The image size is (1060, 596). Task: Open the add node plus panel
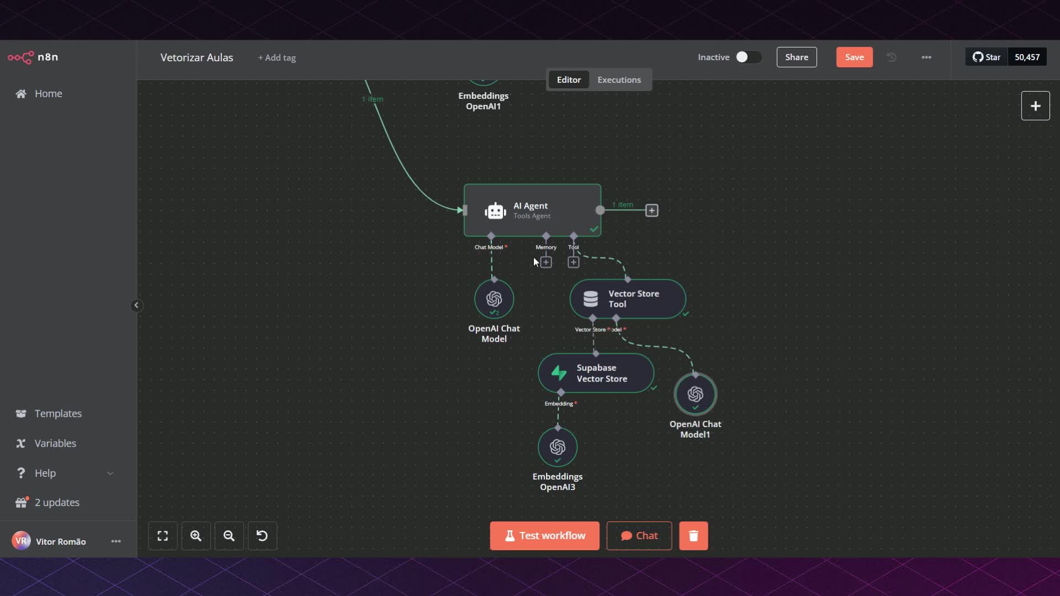pyautogui.click(x=1035, y=106)
